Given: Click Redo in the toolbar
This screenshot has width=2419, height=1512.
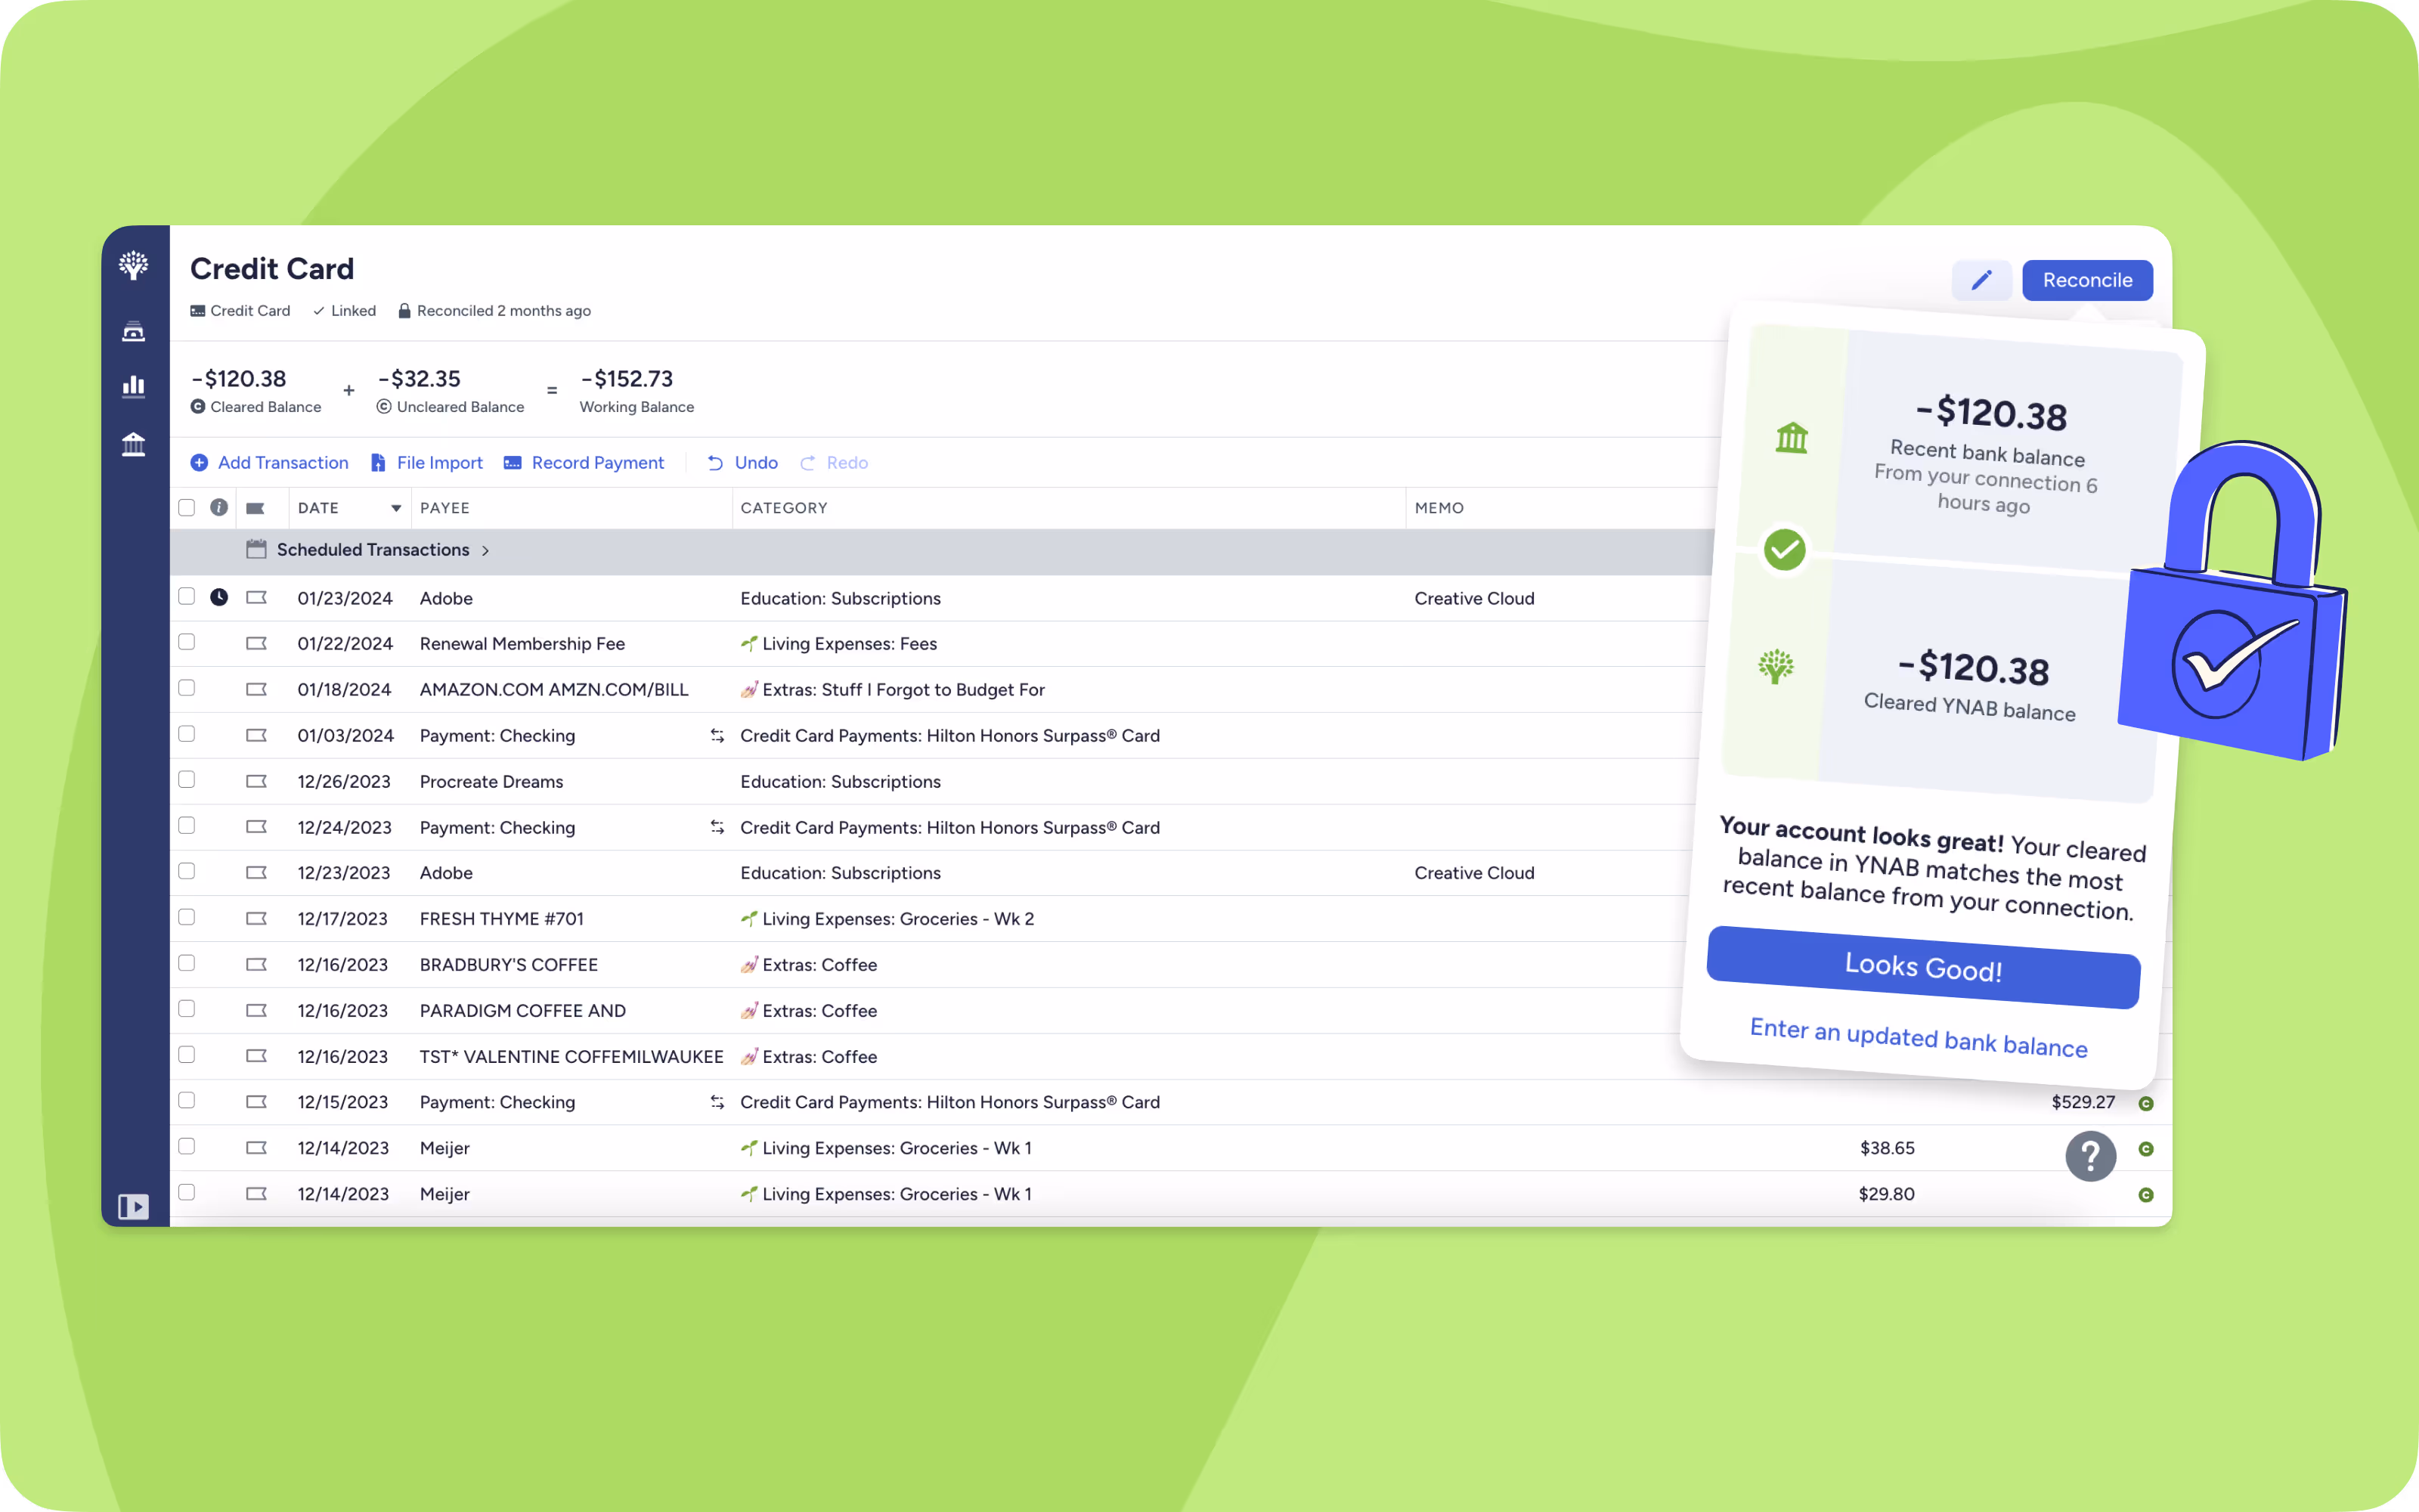Looking at the screenshot, I should pyautogui.click(x=835, y=462).
